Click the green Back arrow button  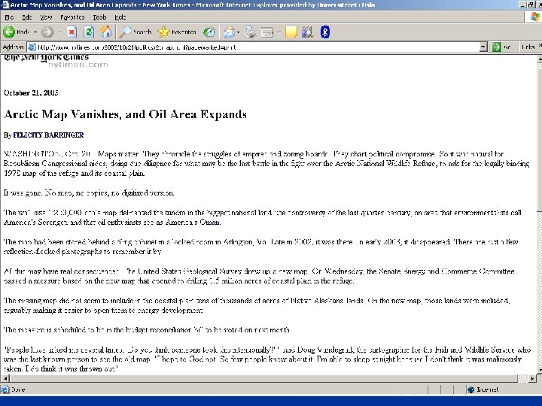9,32
